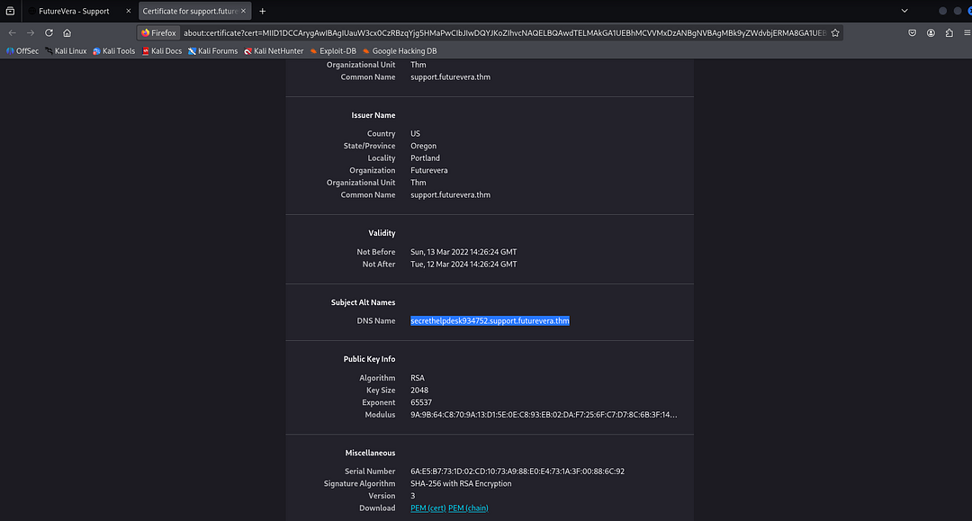This screenshot has height=521, width=972.
Task: Show all open tabs list
Action: (x=904, y=11)
